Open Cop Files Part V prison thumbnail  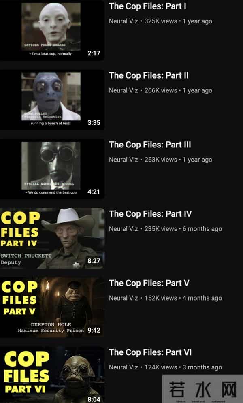52,307
